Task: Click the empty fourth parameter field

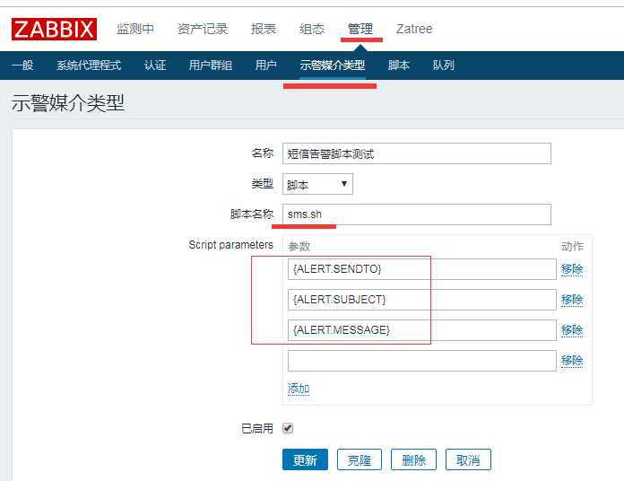Action: pos(422,361)
